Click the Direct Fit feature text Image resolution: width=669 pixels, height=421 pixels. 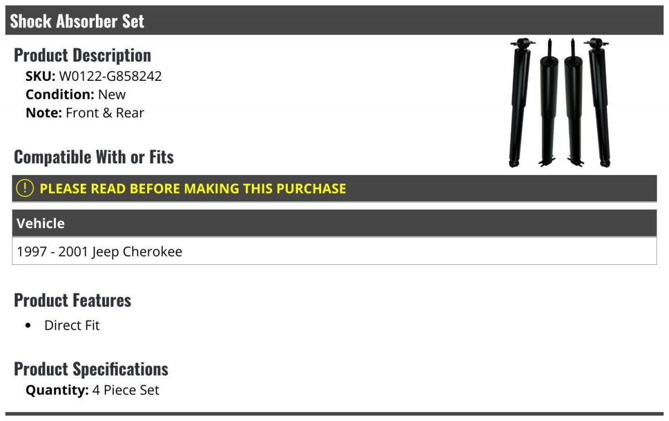[x=72, y=326]
